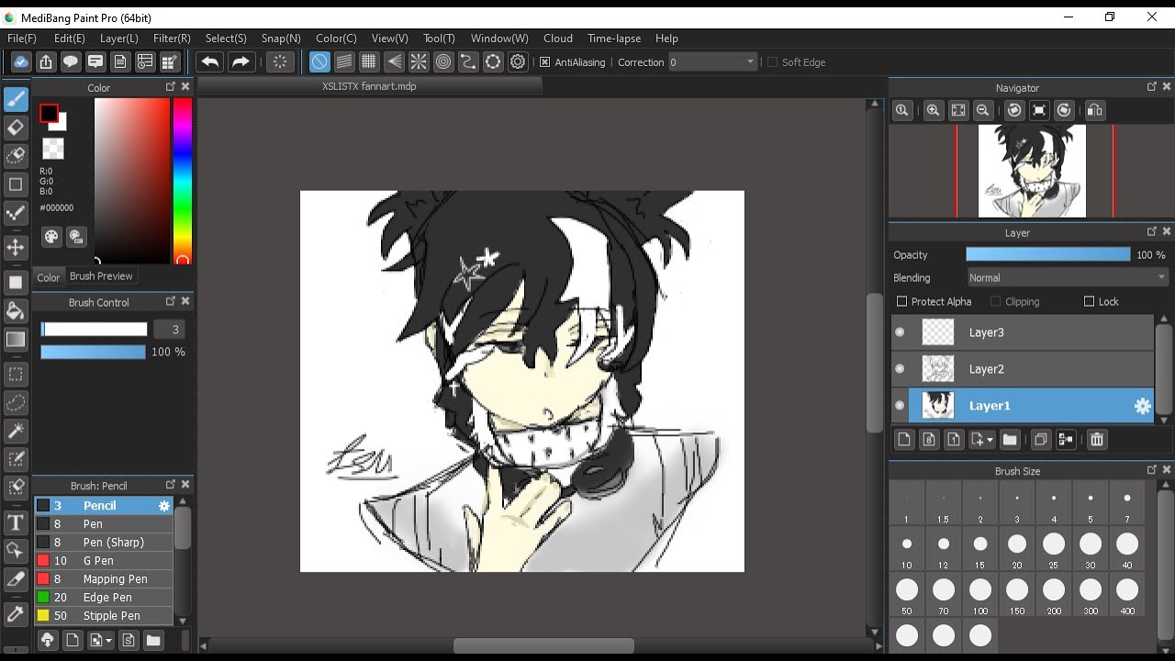The width and height of the screenshot is (1175, 661).
Task: Hide Layer2 via its visibility dot
Action: pos(900,369)
